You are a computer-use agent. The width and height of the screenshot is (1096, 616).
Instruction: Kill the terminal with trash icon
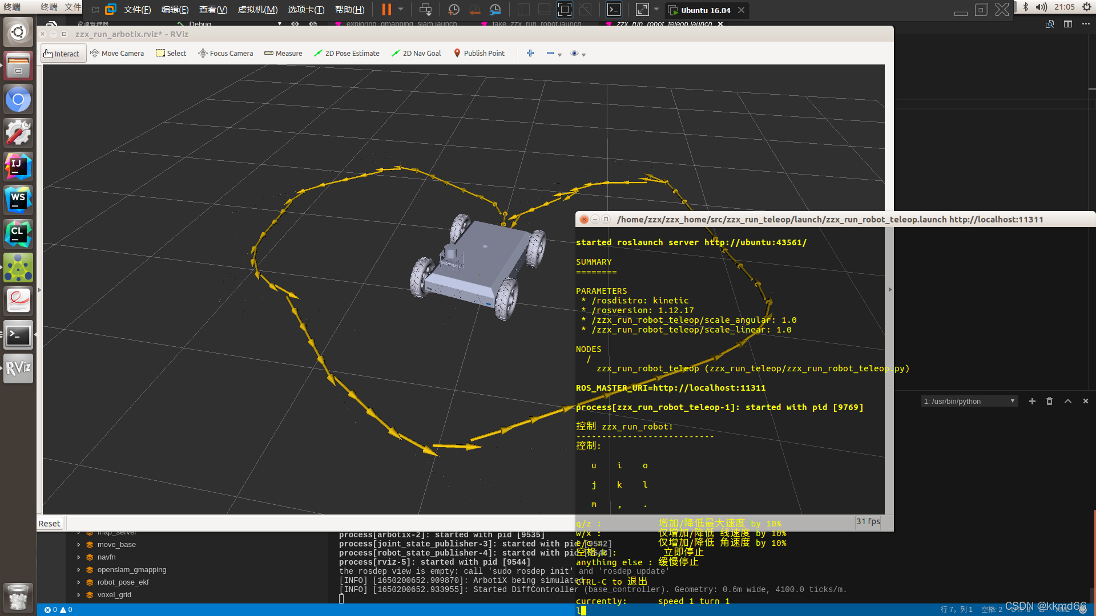(x=1049, y=402)
